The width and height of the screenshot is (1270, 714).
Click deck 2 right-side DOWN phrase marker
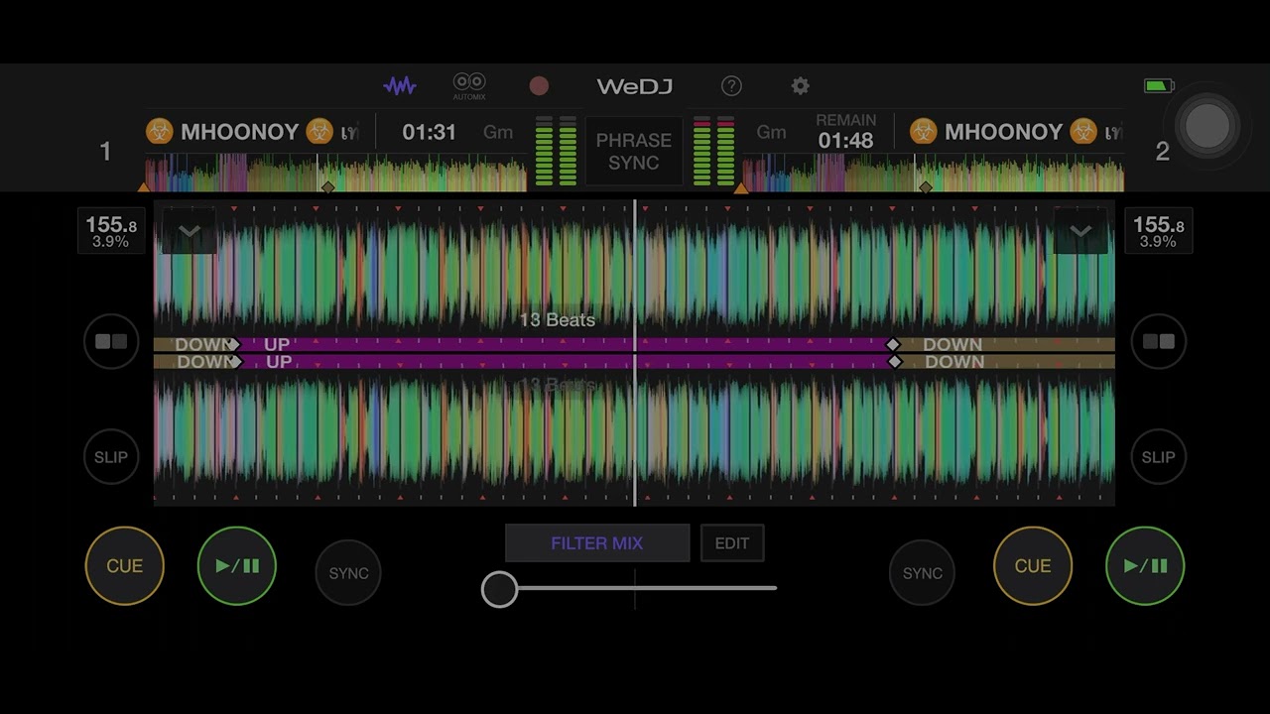point(954,362)
